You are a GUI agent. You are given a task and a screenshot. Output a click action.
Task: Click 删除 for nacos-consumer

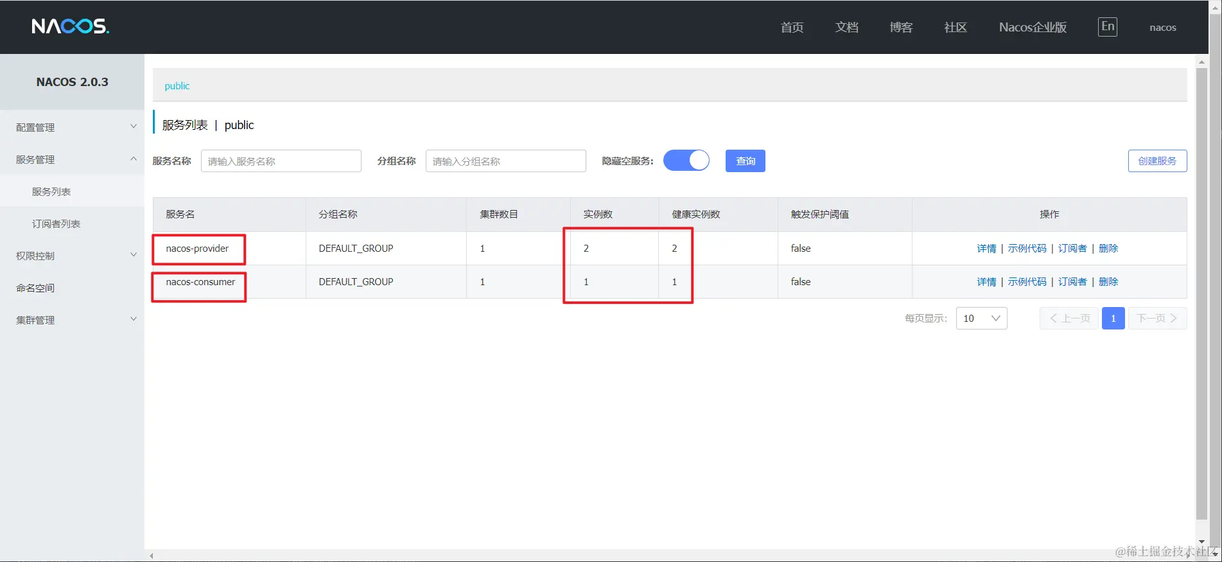coord(1108,281)
